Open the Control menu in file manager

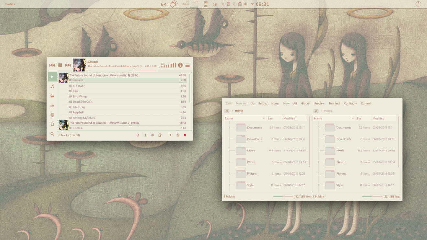(x=366, y=103)
